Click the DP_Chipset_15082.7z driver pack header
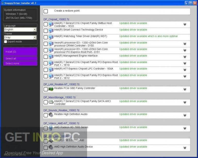Image resolution: width=198 pixels, height=158 pixels. pyautogui.click(x=56, y=19)
